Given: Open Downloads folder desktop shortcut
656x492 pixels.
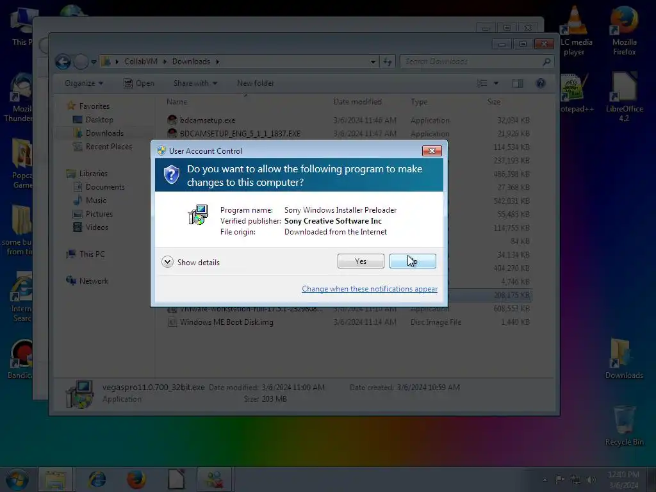Looking at the screenshot, I should point(624,359).
